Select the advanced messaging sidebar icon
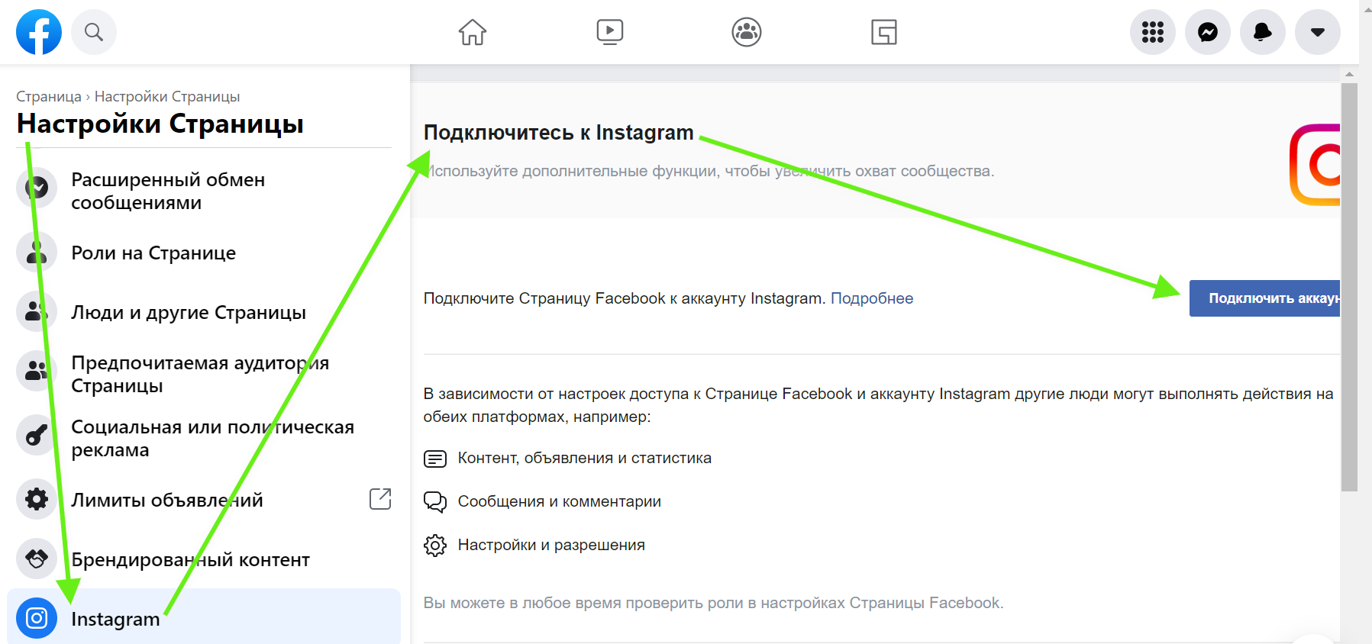The height and width of the screenshot is (644, 1372). pyautogui.click(x=37, y=188)
